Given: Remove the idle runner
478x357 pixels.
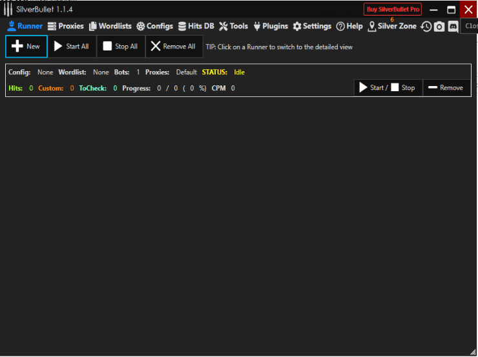Looking at the screenshot, I should coord(446,88).
